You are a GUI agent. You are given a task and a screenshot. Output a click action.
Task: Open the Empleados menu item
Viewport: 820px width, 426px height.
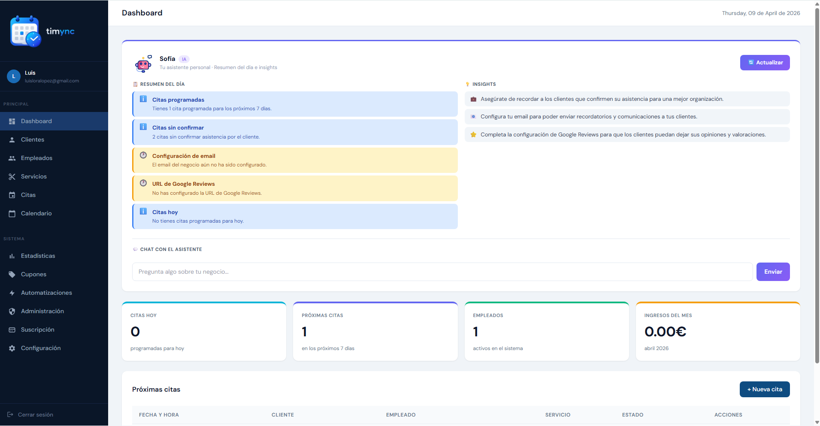[36, 158]
